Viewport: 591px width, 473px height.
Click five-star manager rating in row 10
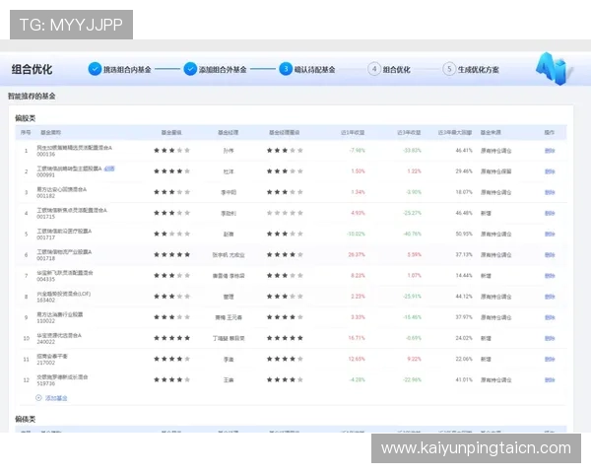pos(285,338)
